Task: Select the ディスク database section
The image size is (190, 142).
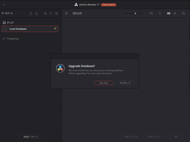Action: pyautogui.click(x=8, y=22)
